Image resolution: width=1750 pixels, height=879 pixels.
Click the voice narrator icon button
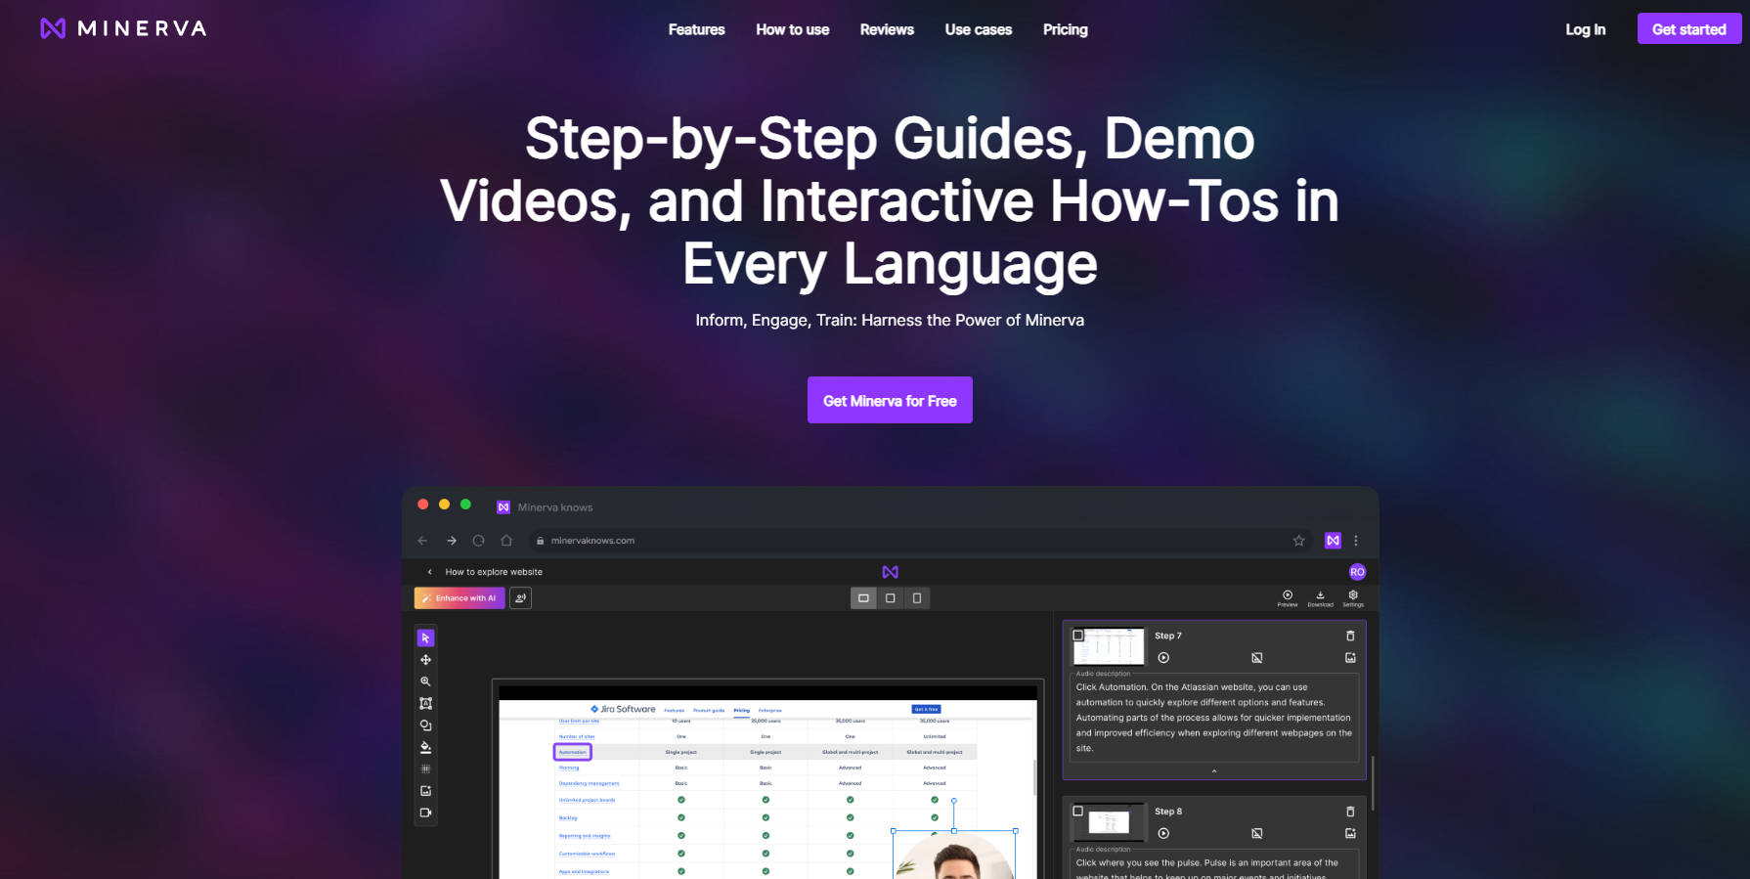tap(521, 597)
